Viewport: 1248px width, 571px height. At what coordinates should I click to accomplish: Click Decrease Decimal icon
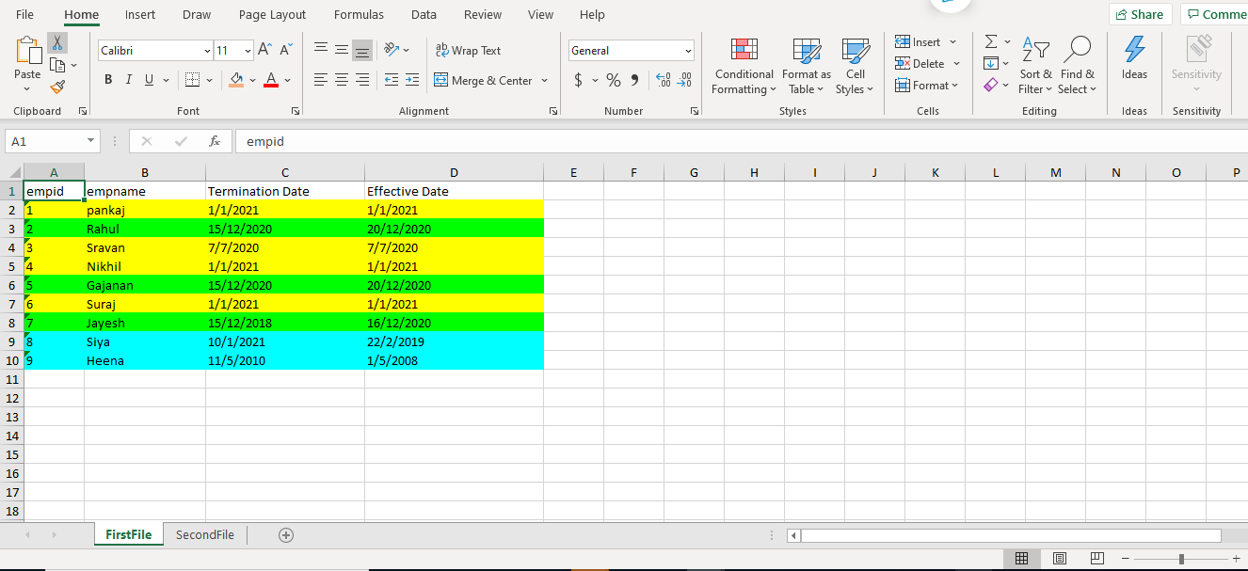684,80
